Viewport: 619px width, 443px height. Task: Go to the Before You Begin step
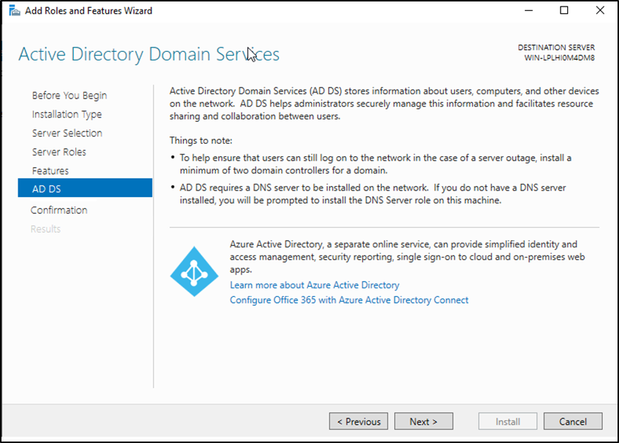pos(69,96)
